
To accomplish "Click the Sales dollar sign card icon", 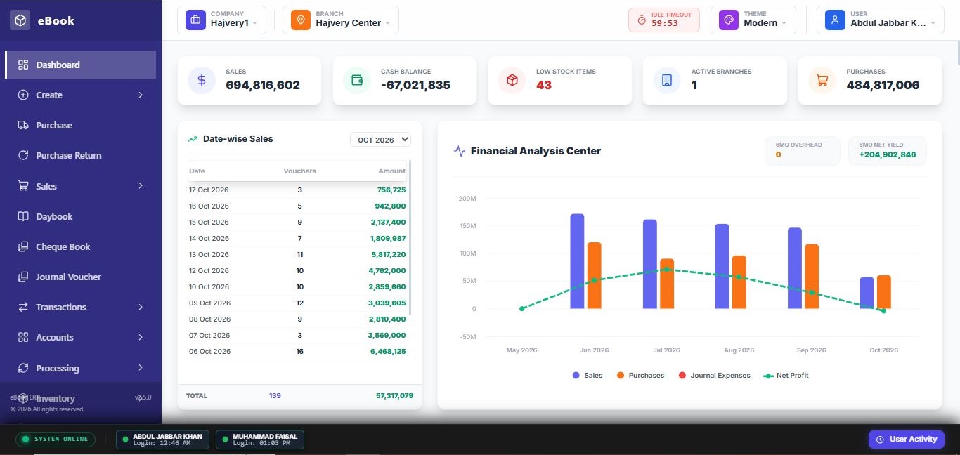I will 202,81.
